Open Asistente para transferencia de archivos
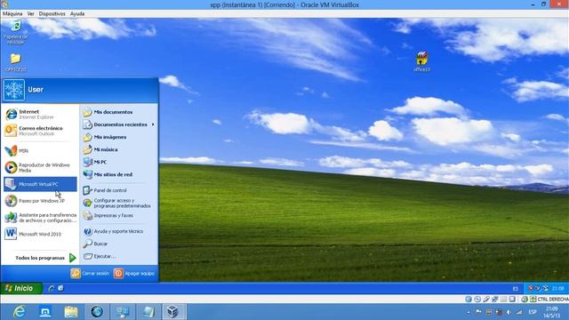Screen dimensions: 569x320 (x=40, y=217)
